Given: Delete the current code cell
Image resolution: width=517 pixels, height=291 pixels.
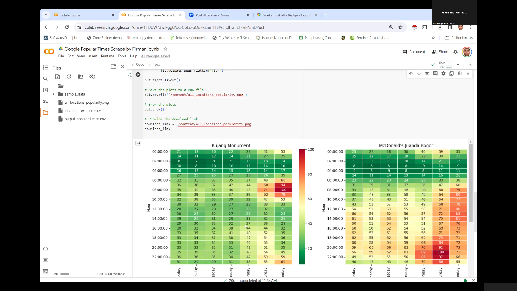Looking at the screenshot, I should click(x=460, y=73).
